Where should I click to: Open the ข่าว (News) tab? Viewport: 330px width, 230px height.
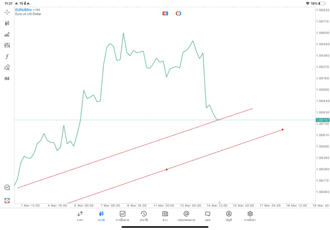[165, 216]
